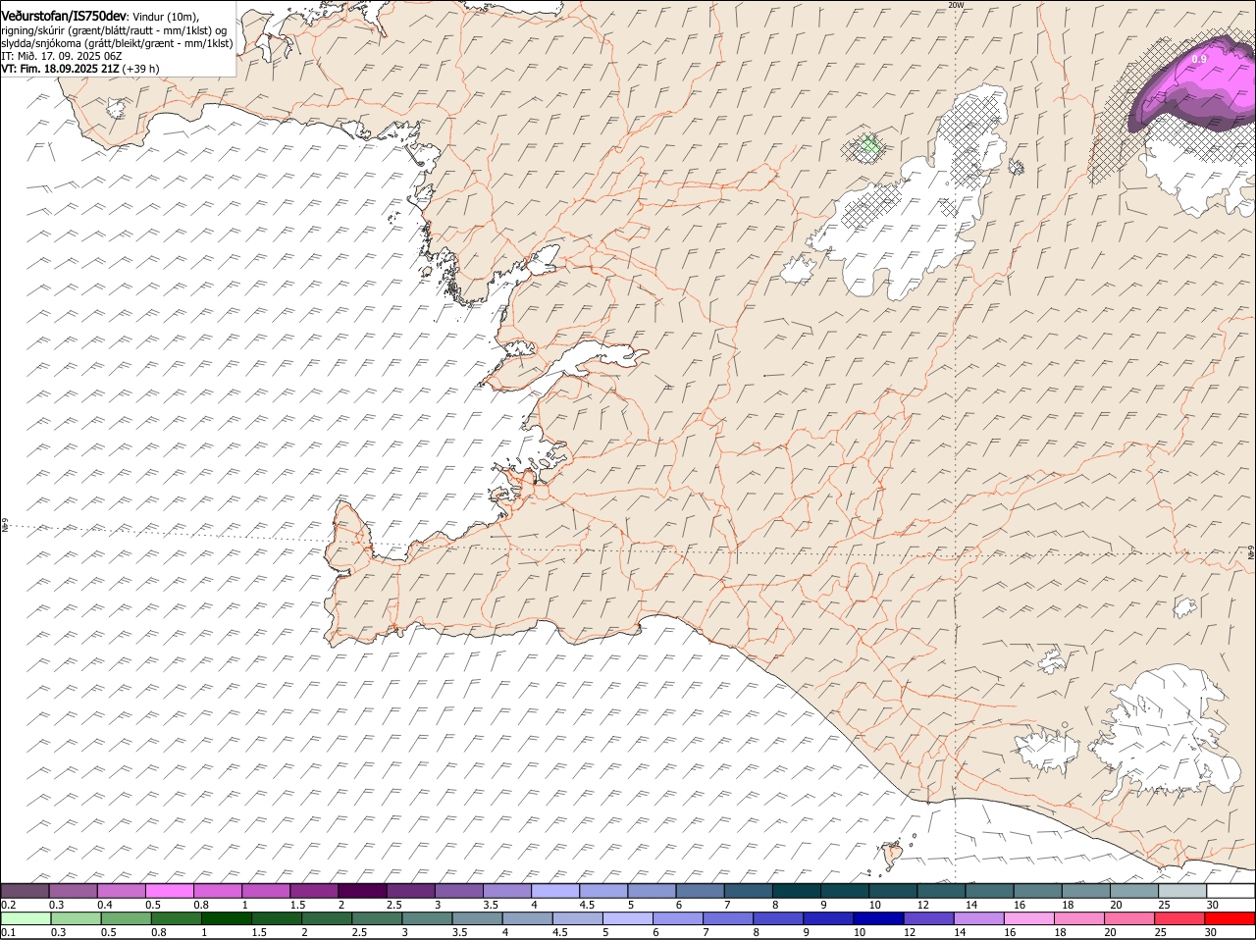Pick lower legend pink swatch 18 to 20
1256x940 pixels.
pos(1080,918)
